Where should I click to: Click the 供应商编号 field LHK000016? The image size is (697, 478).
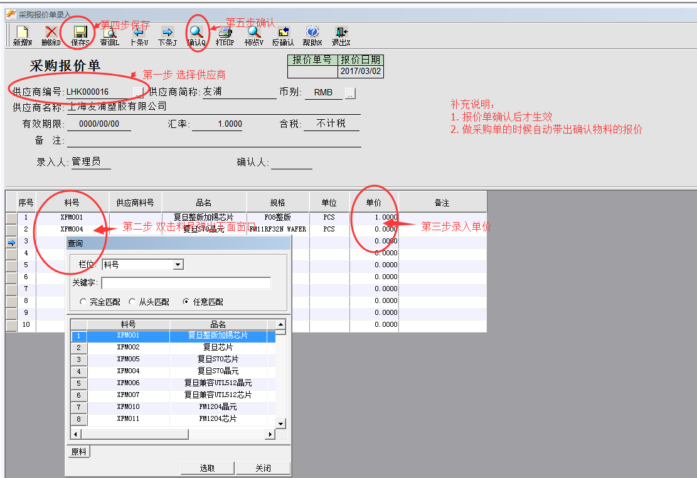(x=99, y=92)
